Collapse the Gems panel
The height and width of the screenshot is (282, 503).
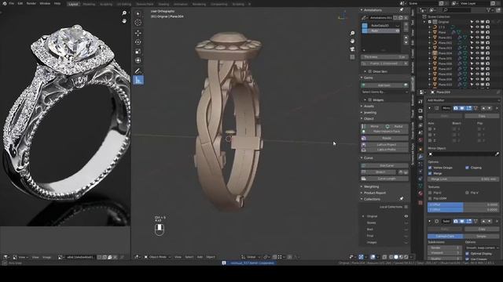click(x=362, y=78)
